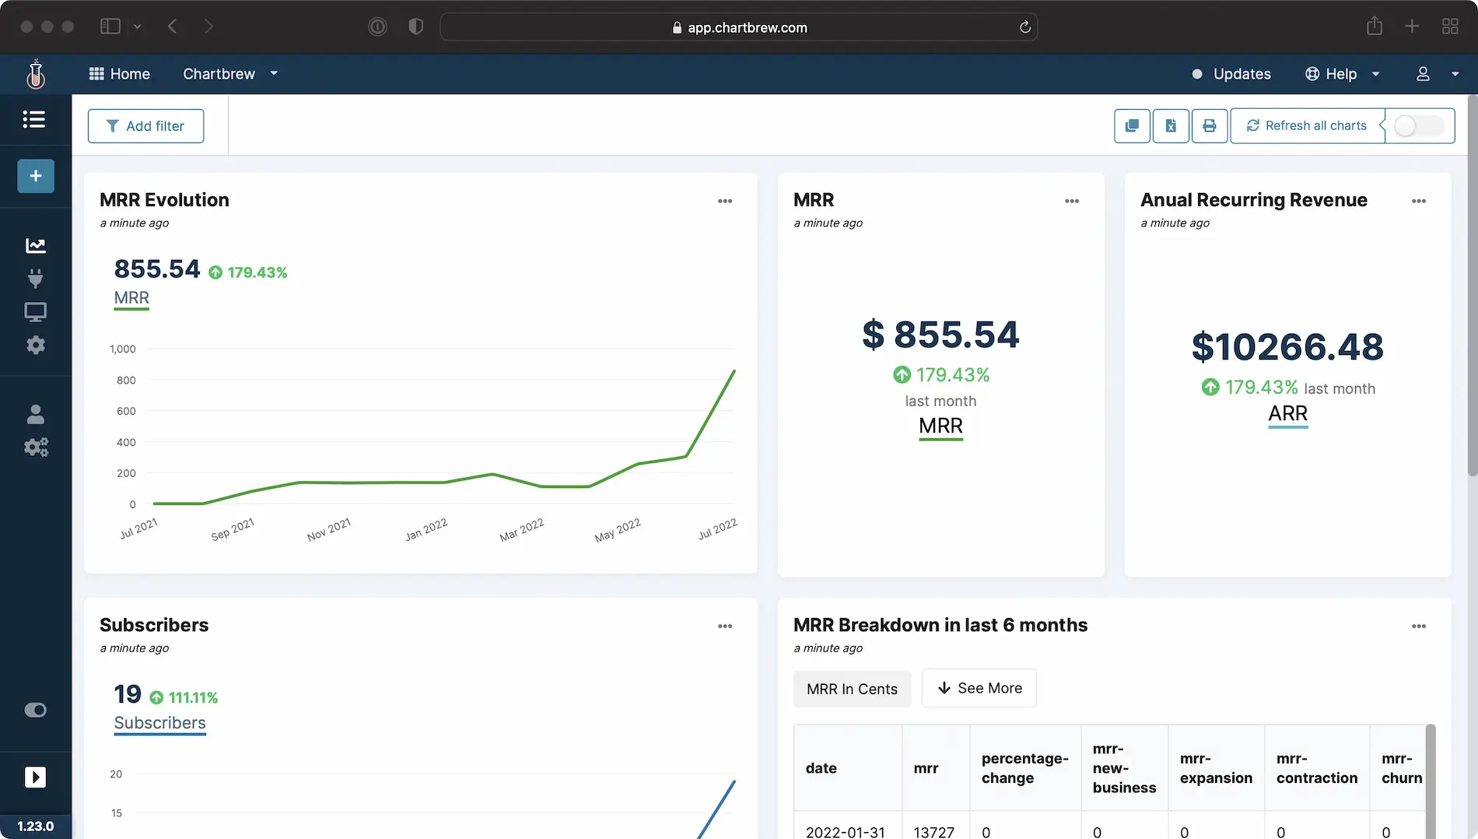Image resolution: width=1478 pixels, height=839 pixels.
Task: Click the See More button
Action: tap(979, 688)
